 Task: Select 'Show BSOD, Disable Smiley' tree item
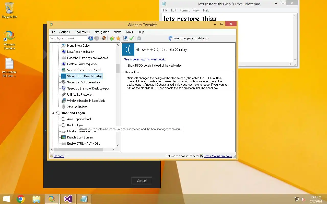(x=81, y=76)
